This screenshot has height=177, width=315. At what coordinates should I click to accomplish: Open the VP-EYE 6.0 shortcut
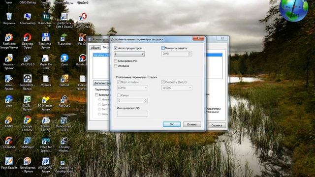pos(28,60)
